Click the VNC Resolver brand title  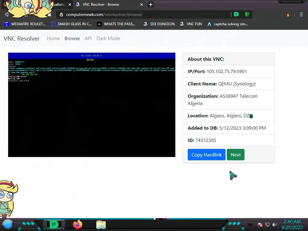[x=22, y=38]
